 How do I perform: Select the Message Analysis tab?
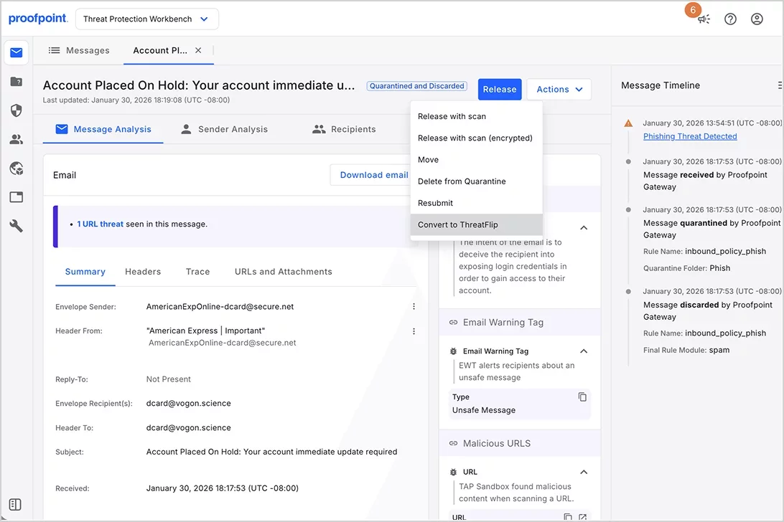click(x=103, y=129)
